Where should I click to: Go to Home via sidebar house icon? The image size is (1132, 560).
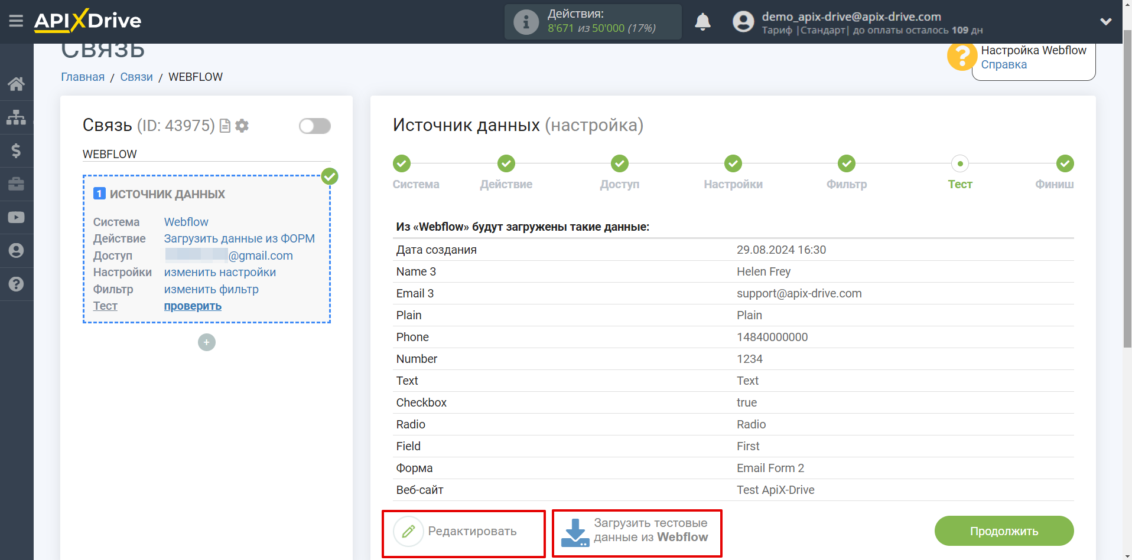pyautogui.click(x=16, y=84)
